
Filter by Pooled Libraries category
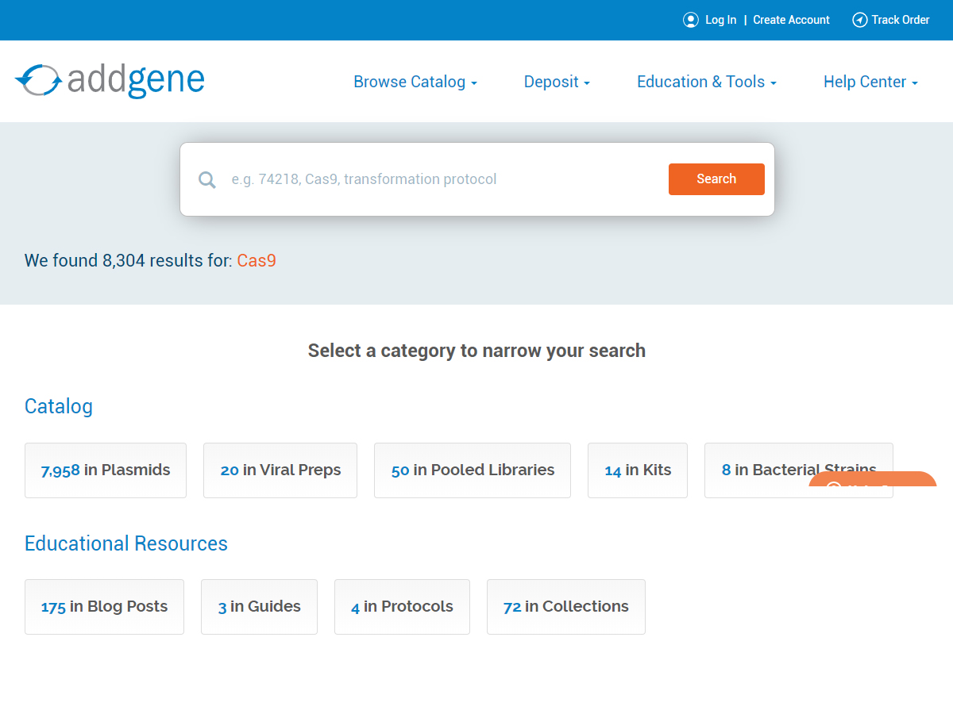[473, 470]
